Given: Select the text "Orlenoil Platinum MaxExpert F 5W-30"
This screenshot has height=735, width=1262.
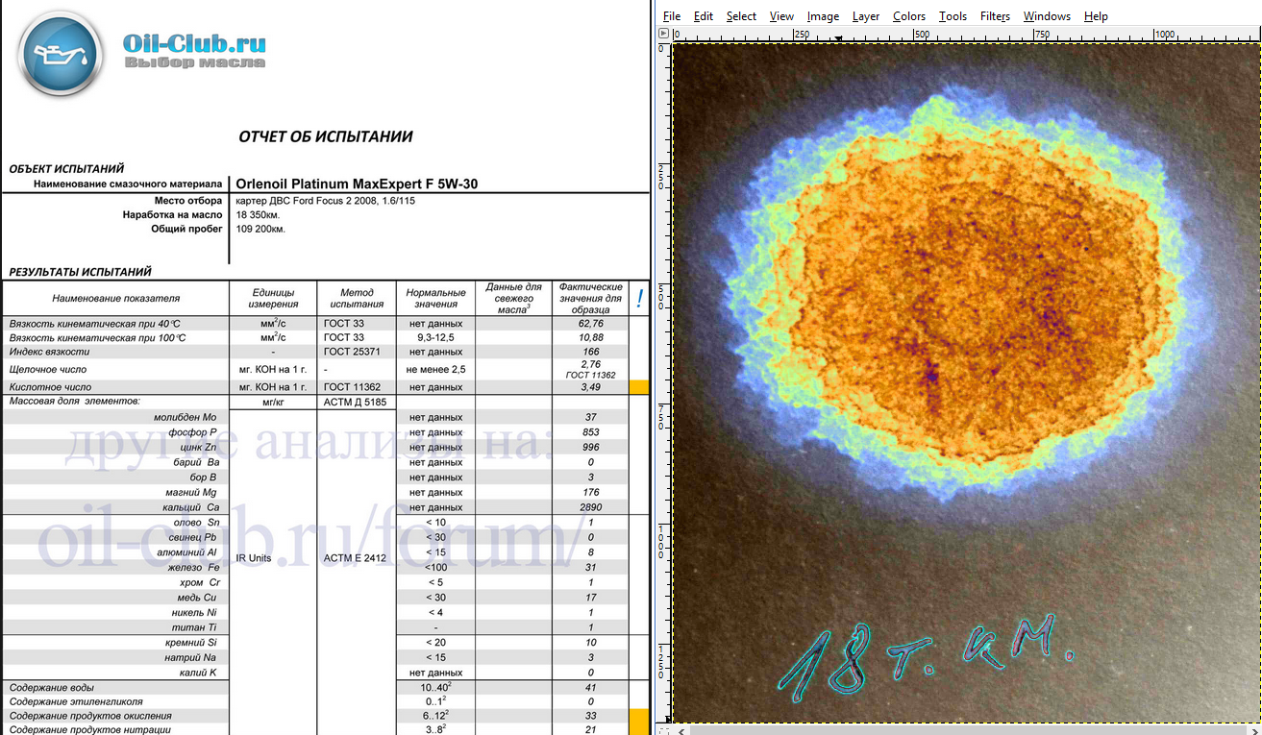Looking at the screenshot, I should [357, 184].
